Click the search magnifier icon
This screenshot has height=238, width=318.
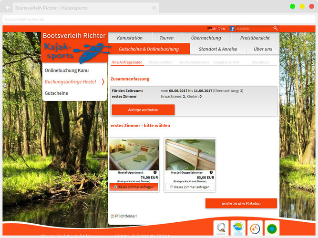275,29
